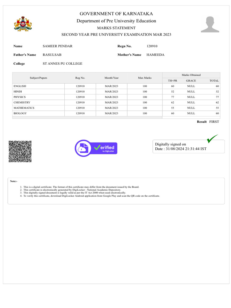Click the Verified by DigiLocker badge
This screenshot has width=231, height=308.
(x=96, y=148)
